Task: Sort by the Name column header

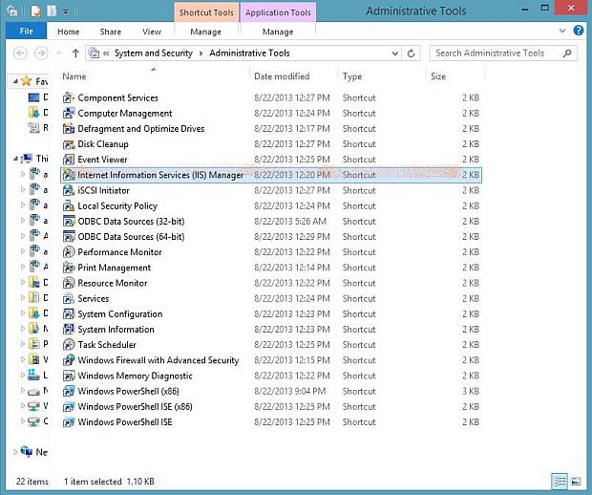Action: 154,76
